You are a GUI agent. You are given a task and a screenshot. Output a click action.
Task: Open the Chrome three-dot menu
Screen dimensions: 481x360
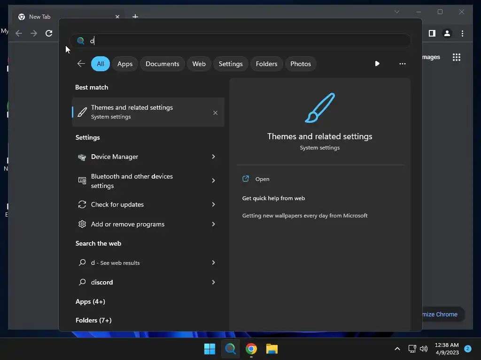point(463,33)
